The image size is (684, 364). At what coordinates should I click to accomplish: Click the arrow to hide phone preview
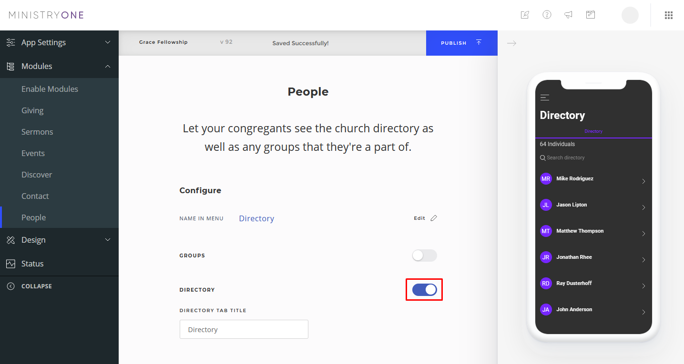click(x=511, y=43)
